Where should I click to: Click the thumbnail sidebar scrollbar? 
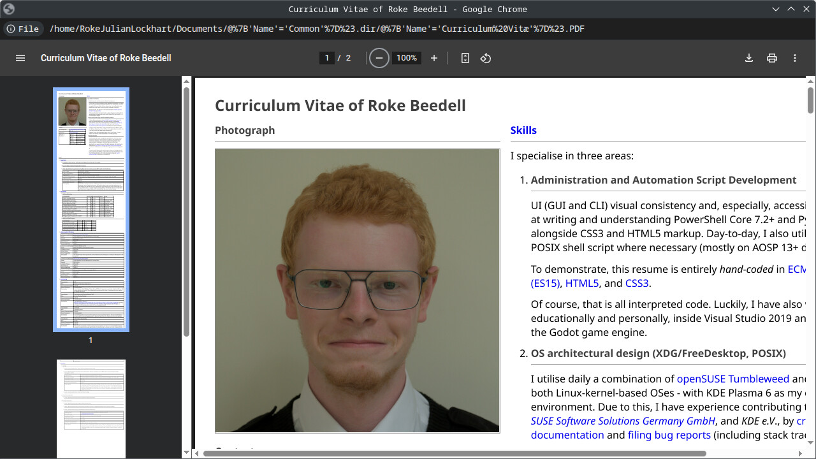186,212
